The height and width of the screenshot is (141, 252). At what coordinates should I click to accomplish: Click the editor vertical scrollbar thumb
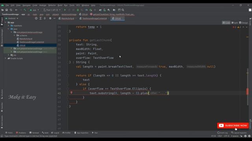click(x=248, y=87)
